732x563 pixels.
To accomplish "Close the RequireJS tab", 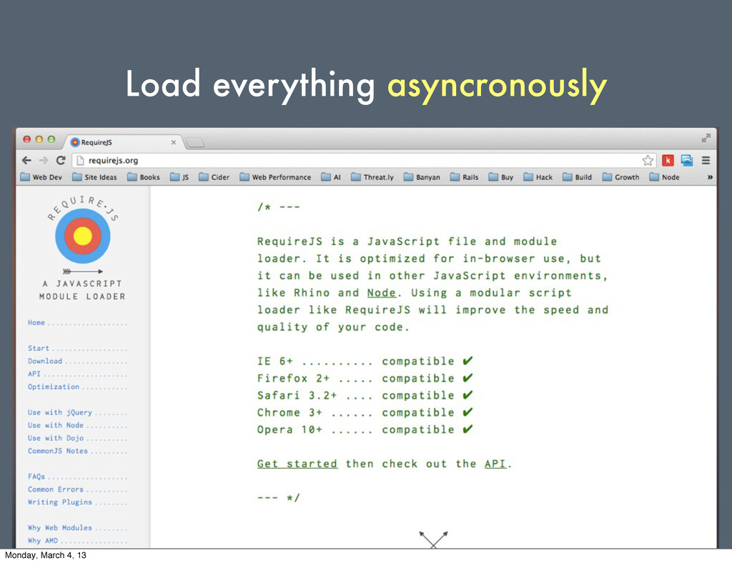I will (174, 142).
